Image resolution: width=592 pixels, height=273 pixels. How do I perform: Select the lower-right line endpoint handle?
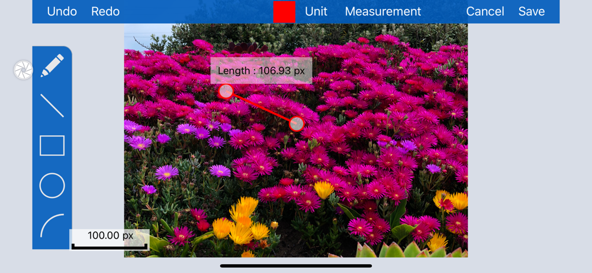297,123
